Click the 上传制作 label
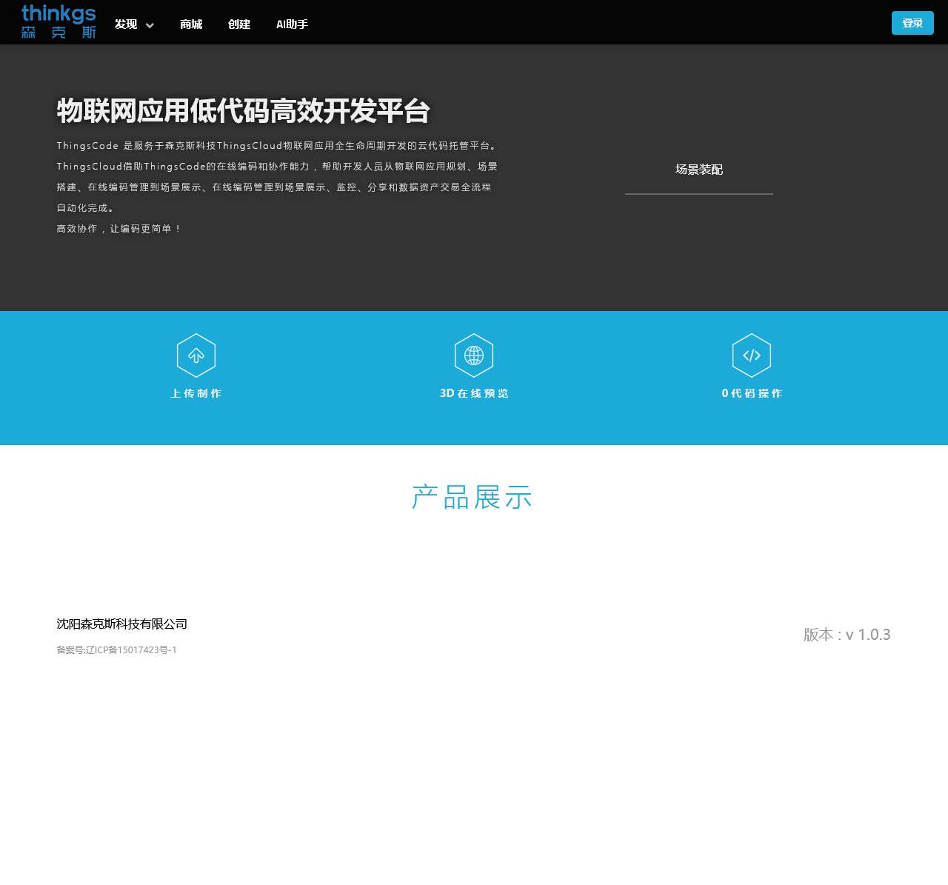The height and width of the screenshot is (885, 948). pos(196,393)
